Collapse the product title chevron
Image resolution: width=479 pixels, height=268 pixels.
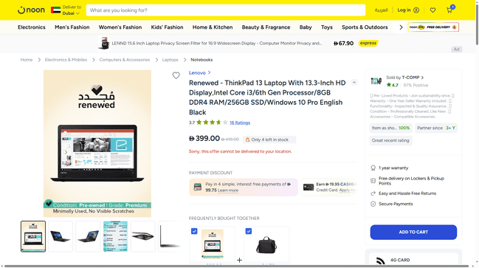click(354, 82)
